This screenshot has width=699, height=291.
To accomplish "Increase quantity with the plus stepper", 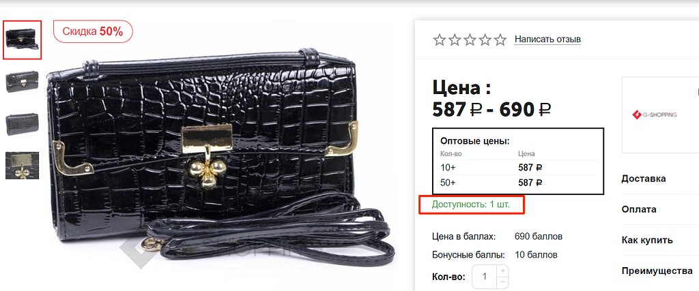I will click(x=503, y=271).
